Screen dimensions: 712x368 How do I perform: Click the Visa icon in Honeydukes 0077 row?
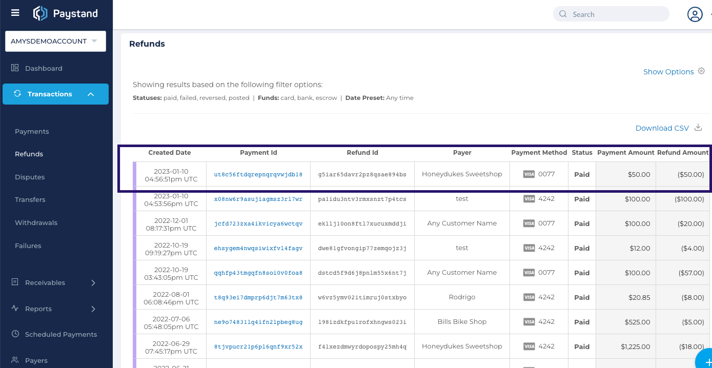pyautogui.click(x=528, y=174)
